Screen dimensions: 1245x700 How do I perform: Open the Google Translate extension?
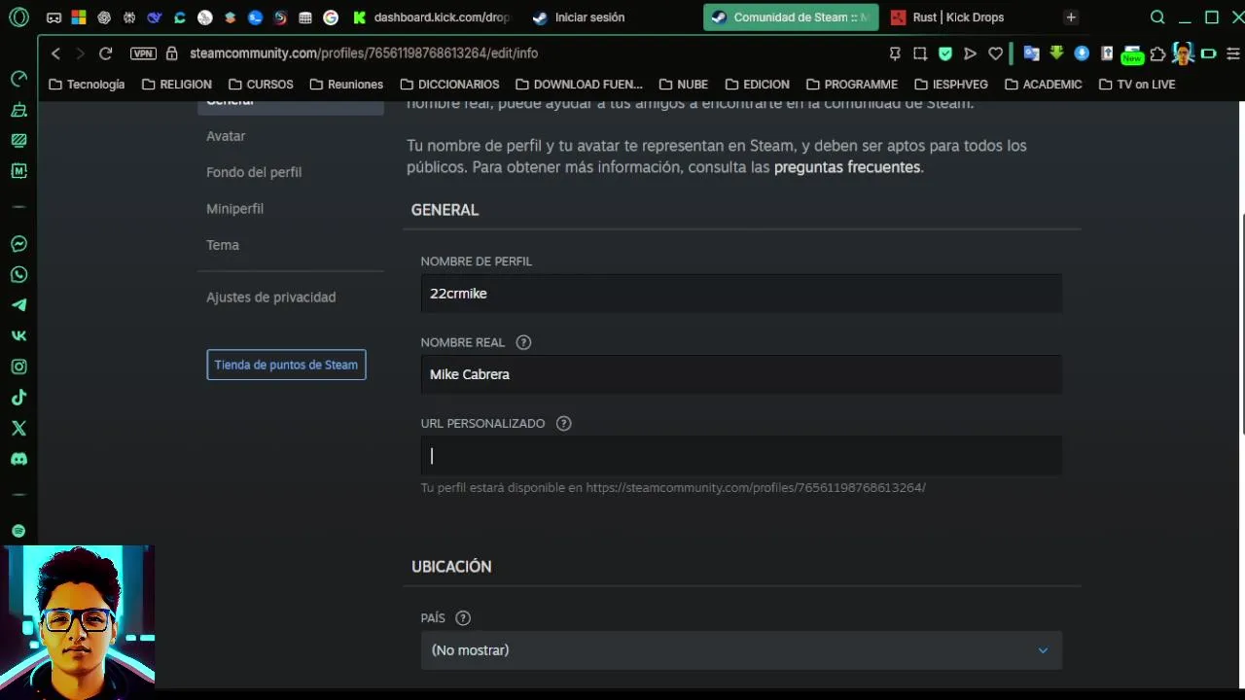[x=1032, y=53]
